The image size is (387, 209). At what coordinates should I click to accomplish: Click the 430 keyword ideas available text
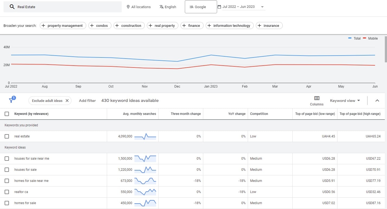(x=130, y=101)
